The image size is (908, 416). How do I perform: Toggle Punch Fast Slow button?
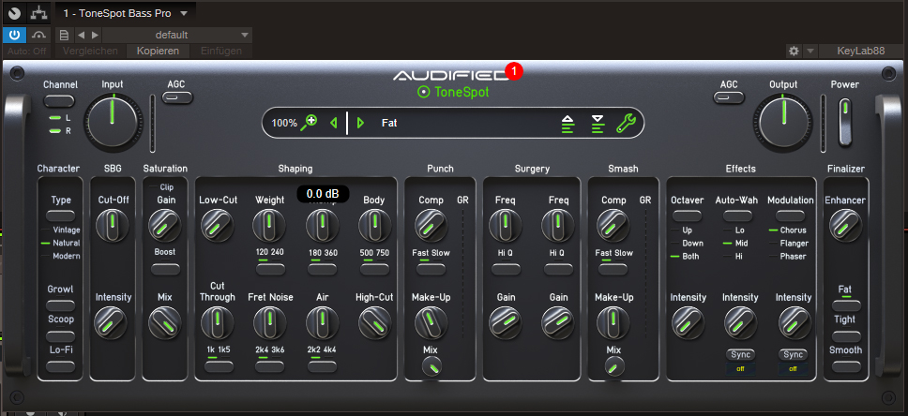431,269
